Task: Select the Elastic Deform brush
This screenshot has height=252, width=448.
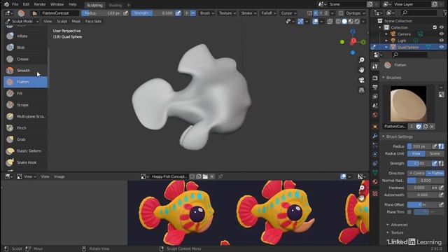Action: click(25, 151)
